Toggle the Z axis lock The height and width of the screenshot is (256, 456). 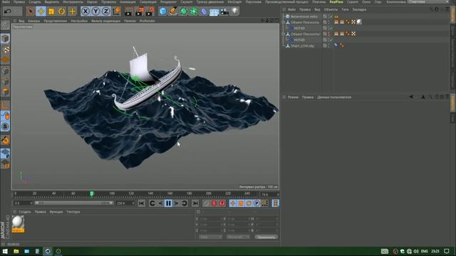(106, 11)
